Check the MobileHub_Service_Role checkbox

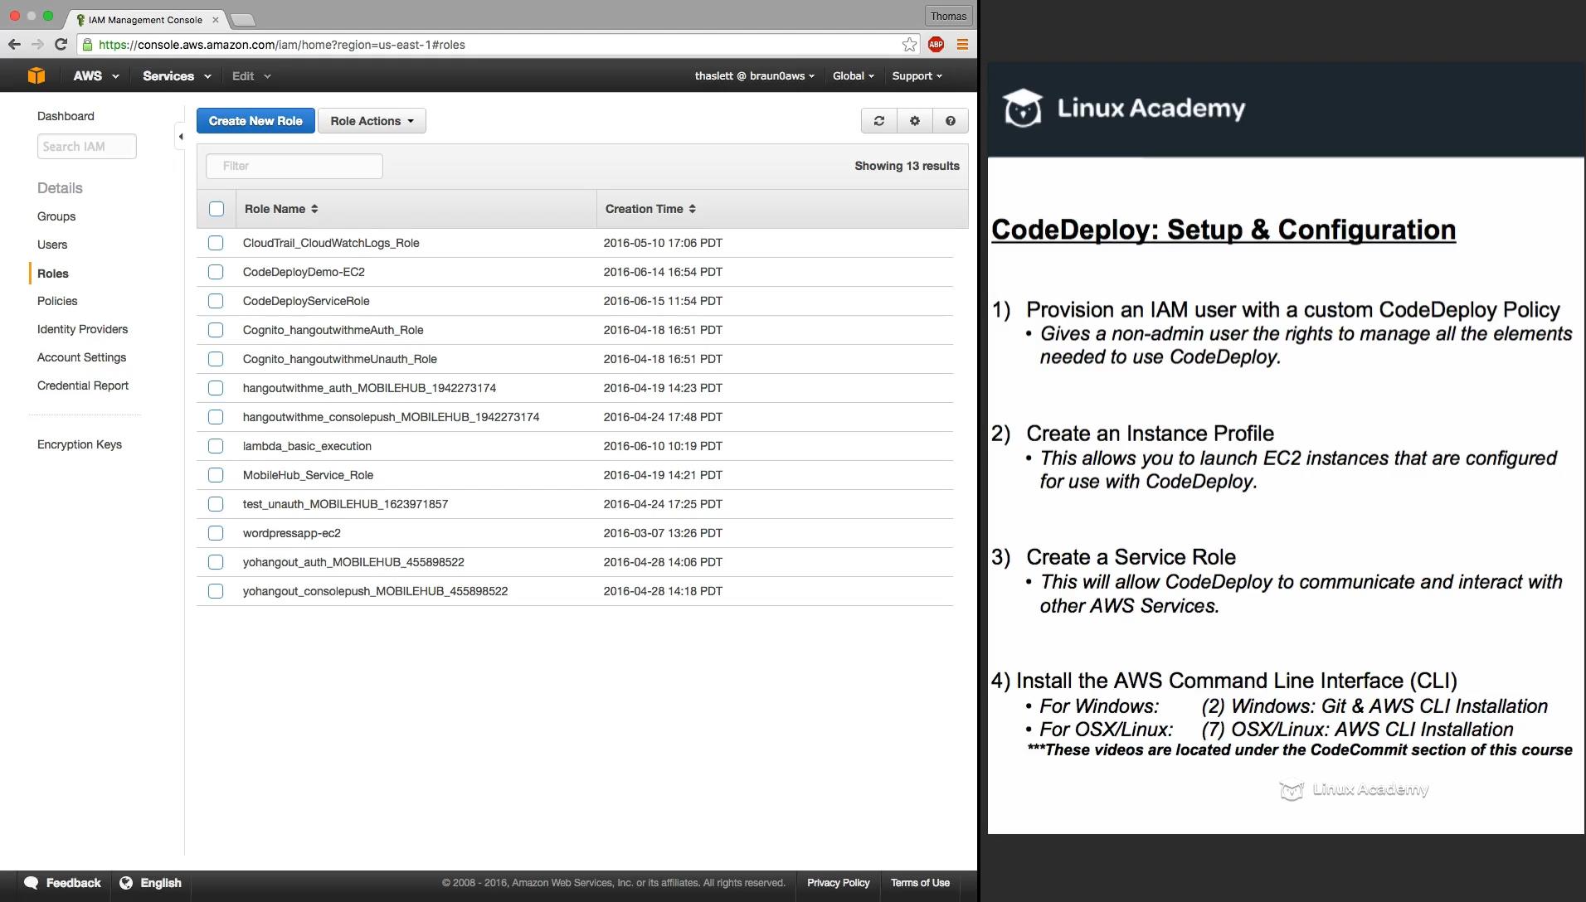(x=216, y=475)
